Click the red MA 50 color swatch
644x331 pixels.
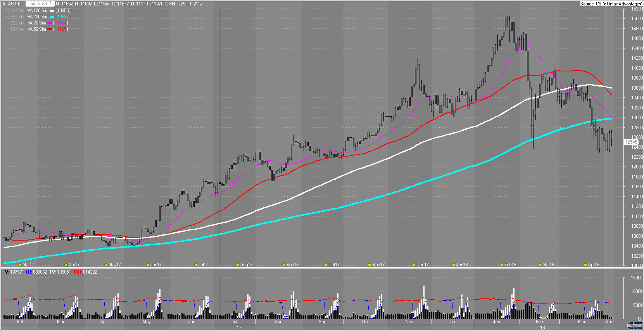[x=50, y=29]
